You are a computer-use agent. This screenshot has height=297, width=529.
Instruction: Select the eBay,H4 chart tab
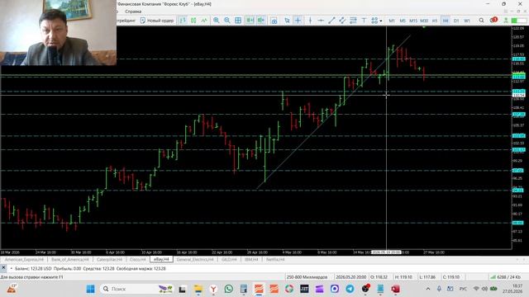pos(161,259)
